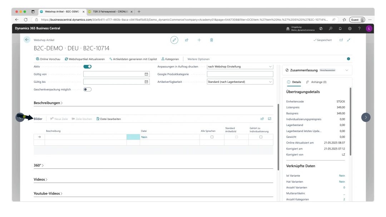Screen dimensions: 386x217
Task: Click the row arrow indicator in Bilder grid
Action: click(x=39, y=137)
